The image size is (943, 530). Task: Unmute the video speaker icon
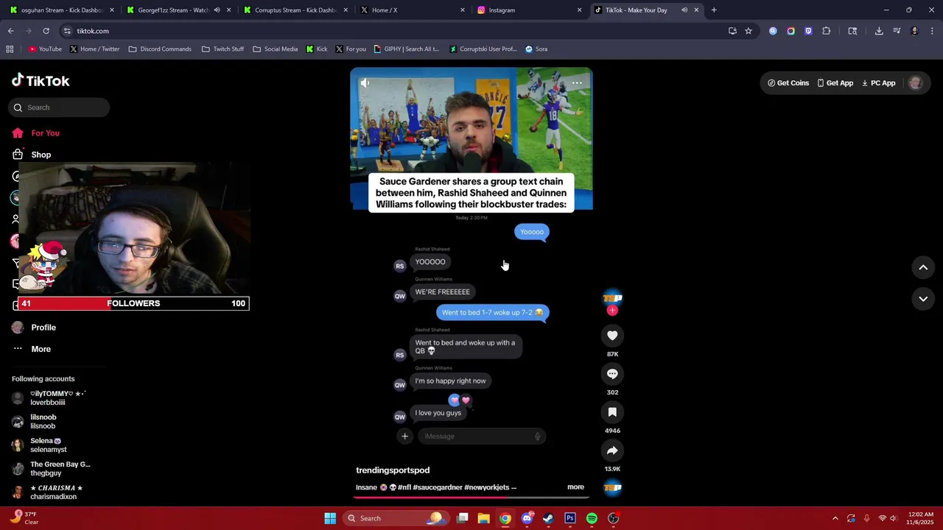[x=365, y=83]
